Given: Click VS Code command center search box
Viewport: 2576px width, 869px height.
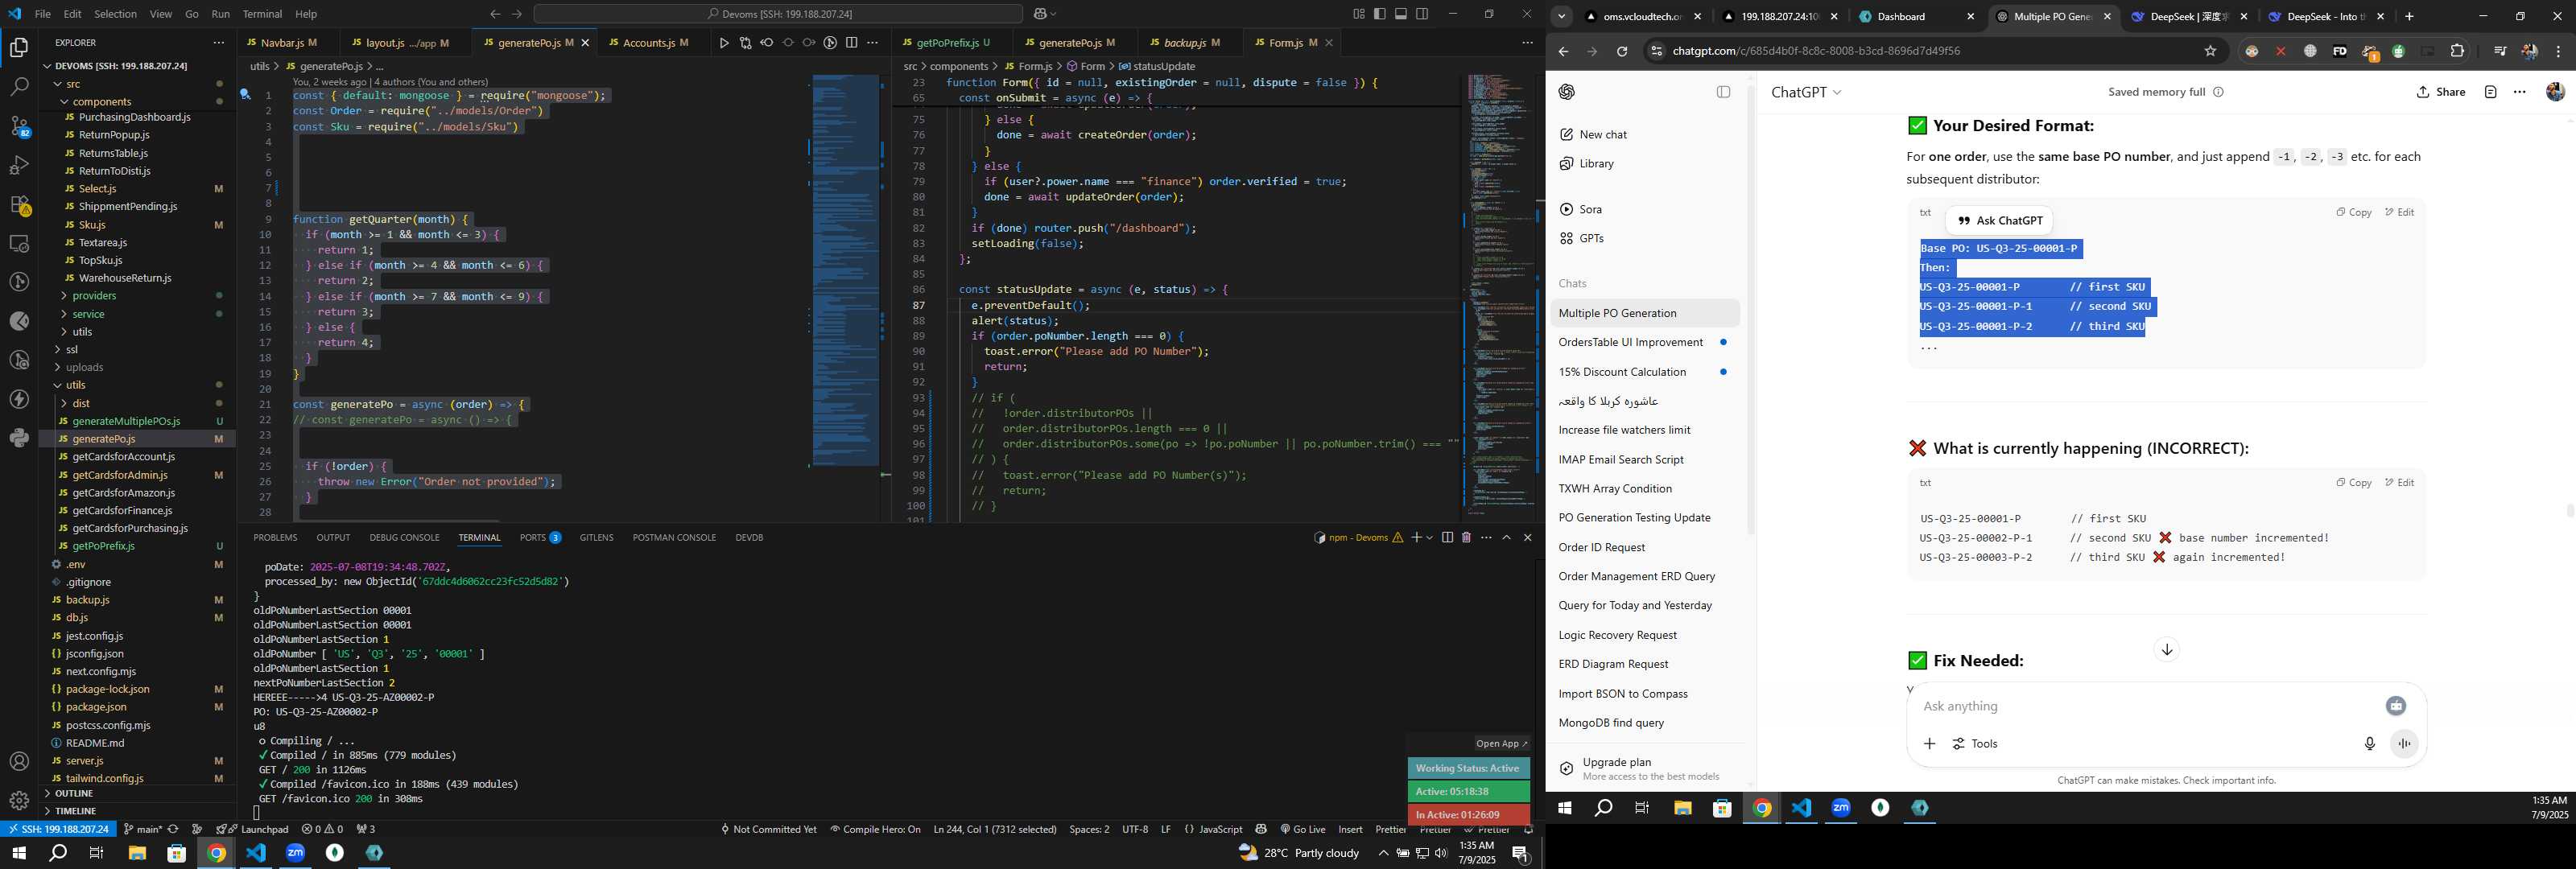Looking at the screenshot, I should tap(778, 14).
